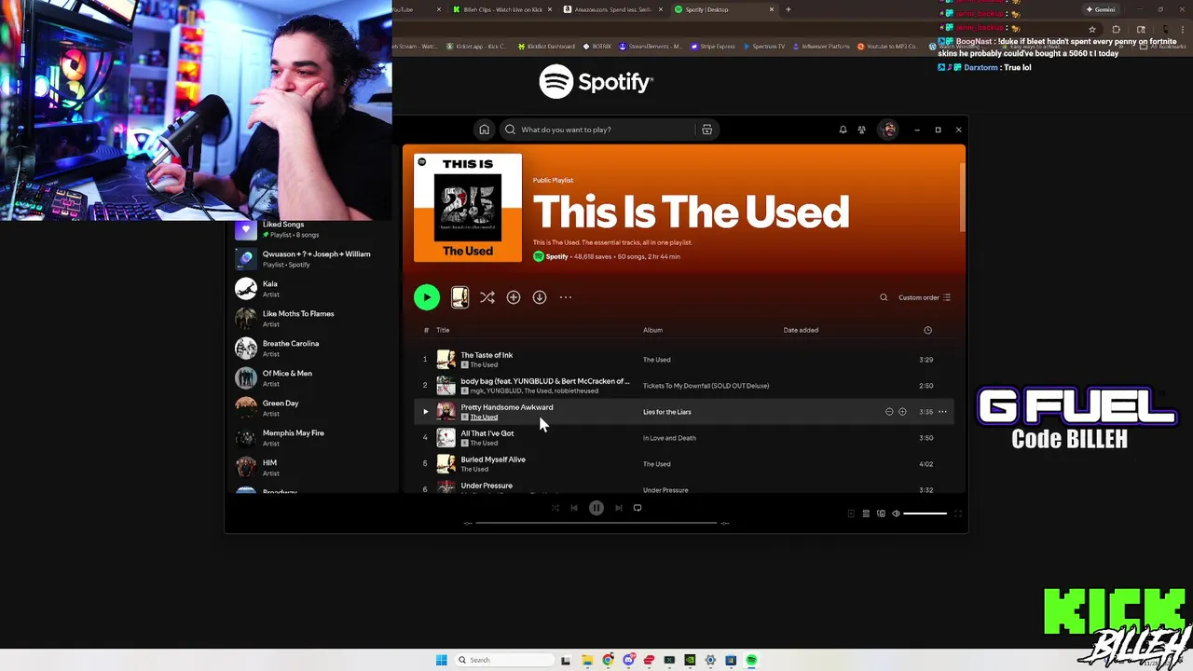1193x671 pixels.
Task: Open Google Chrome from the Windows taskbar
Action: pos(608,660)
